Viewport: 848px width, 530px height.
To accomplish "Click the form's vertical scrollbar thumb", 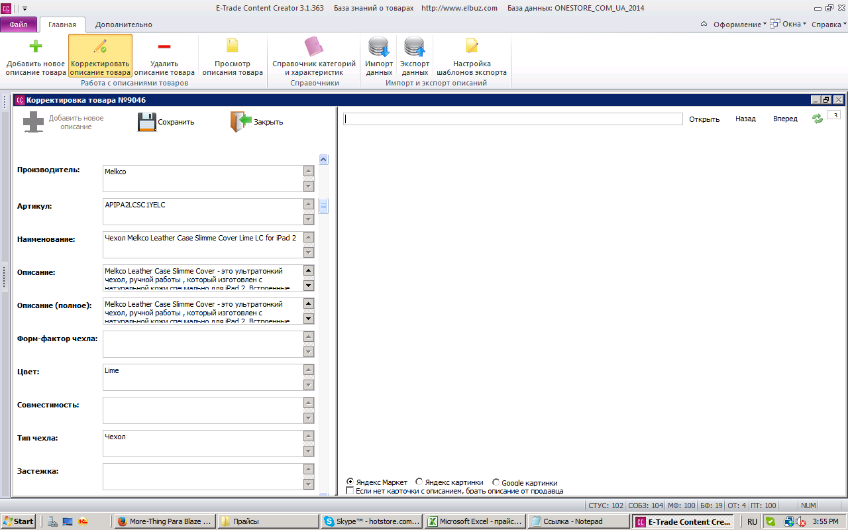I will click(324, 206).
